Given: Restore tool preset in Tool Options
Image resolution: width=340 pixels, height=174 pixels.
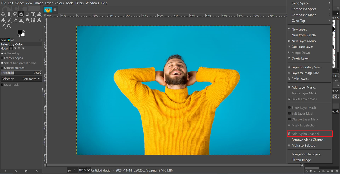Looking at the screenshot, I should coord(16,171).
